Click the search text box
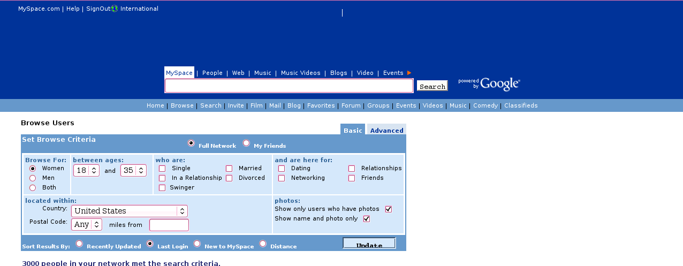This screenshot has width=683, height=266. click(x=289, y=86)
